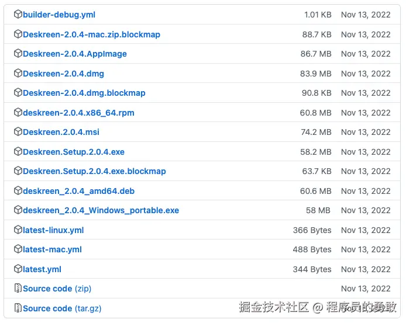Download Deskreen-2.0.4-mac.zip.blockmap file
Viewport: 406px width, 323px height.
pyautogui.click(x=91, y=34)
